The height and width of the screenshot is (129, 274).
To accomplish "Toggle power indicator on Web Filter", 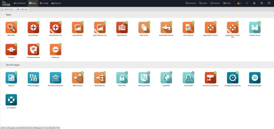I will (16, 22).
